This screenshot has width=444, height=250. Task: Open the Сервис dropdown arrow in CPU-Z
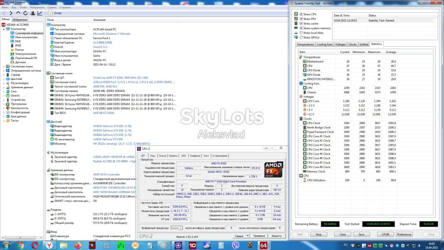point(248,236)
